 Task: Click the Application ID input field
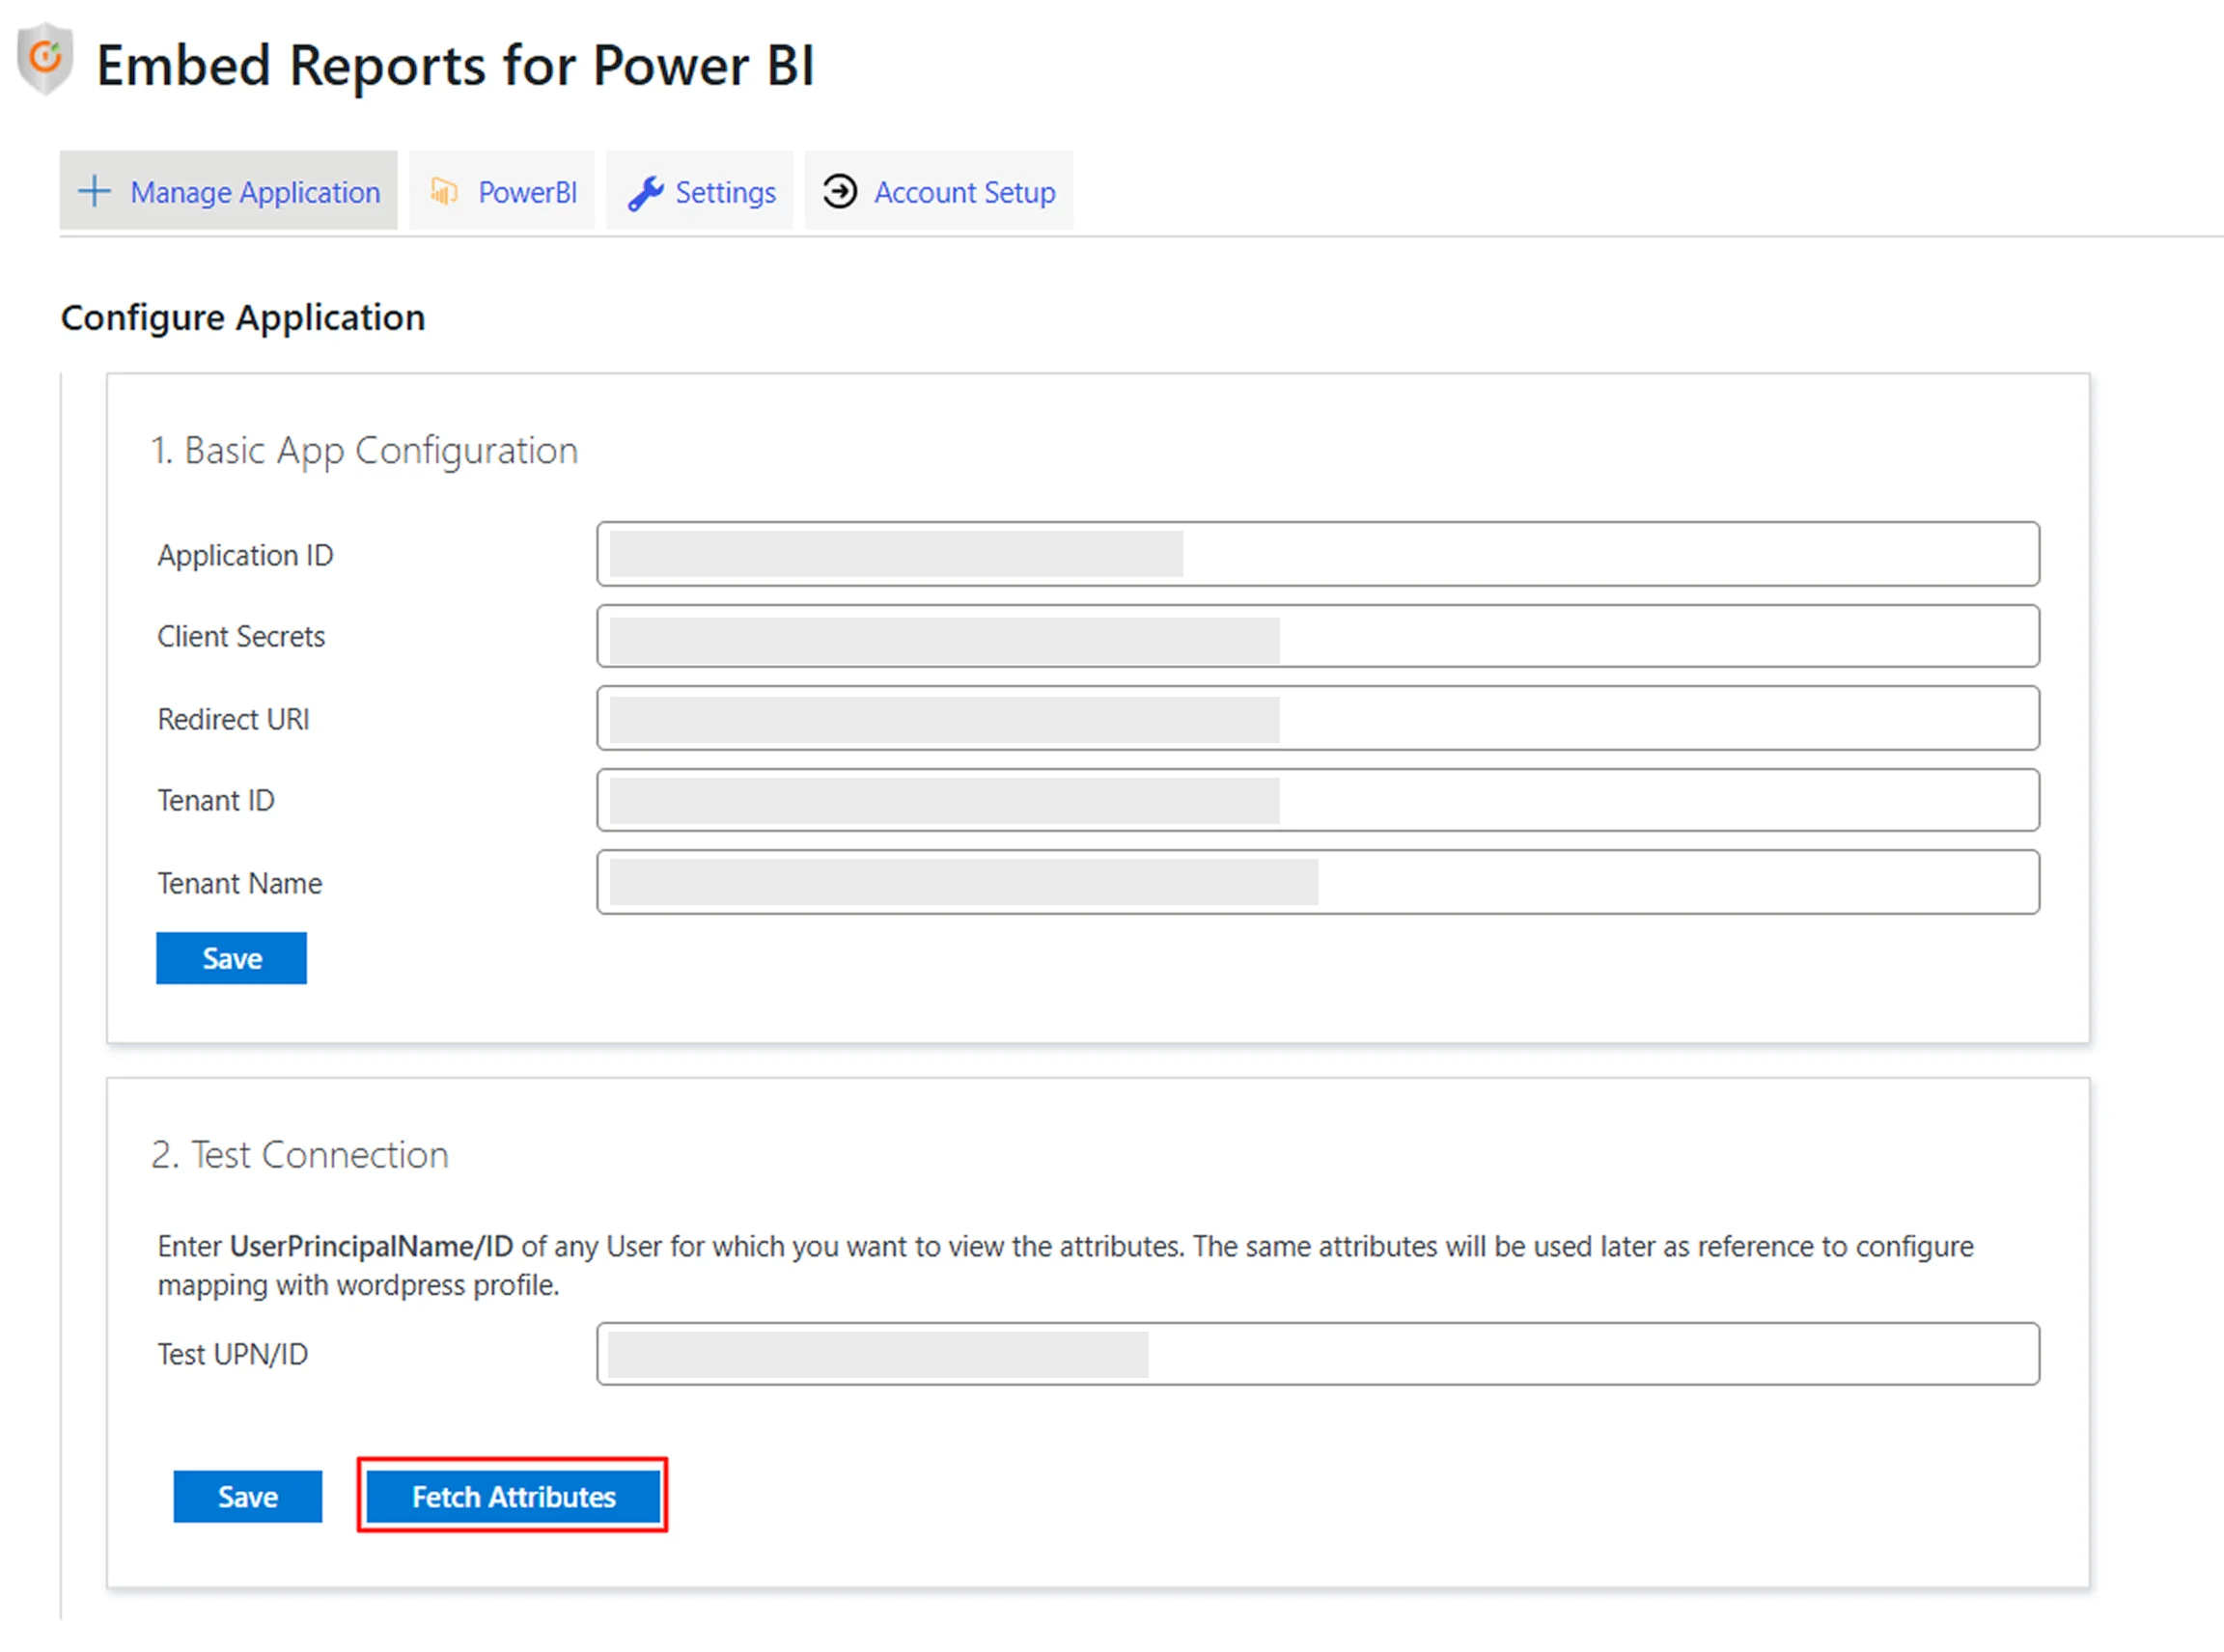pyautogui.click(x=1318, y=554)
